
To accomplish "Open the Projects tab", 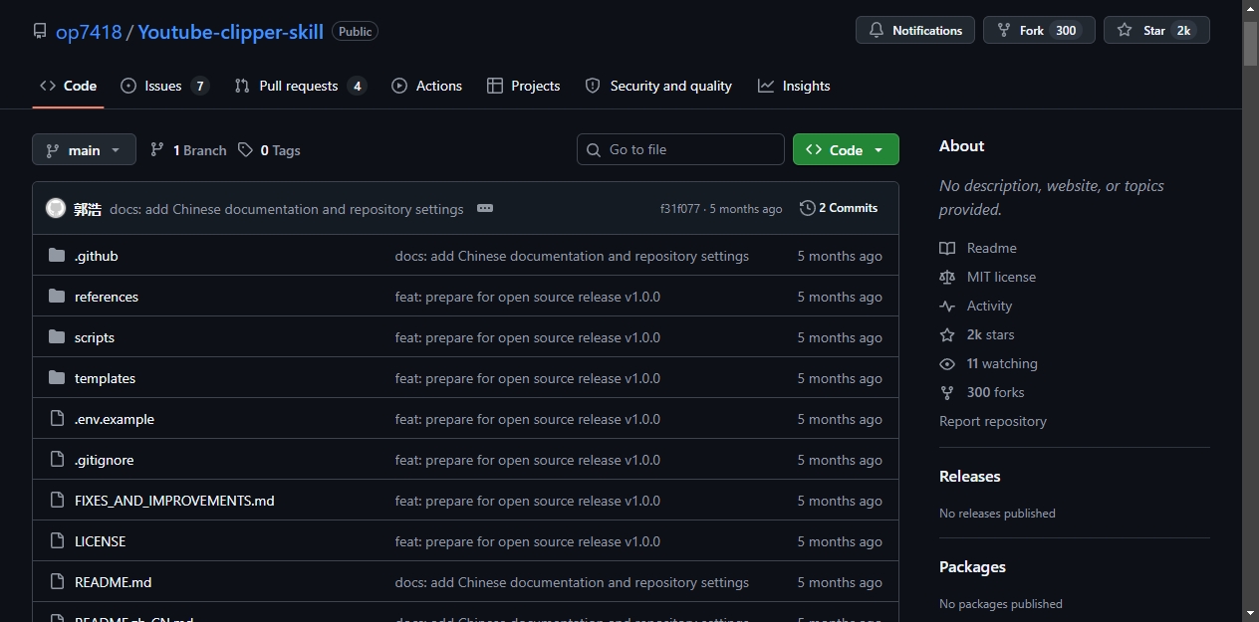I will pyautogui.click(x=524, y=86).
